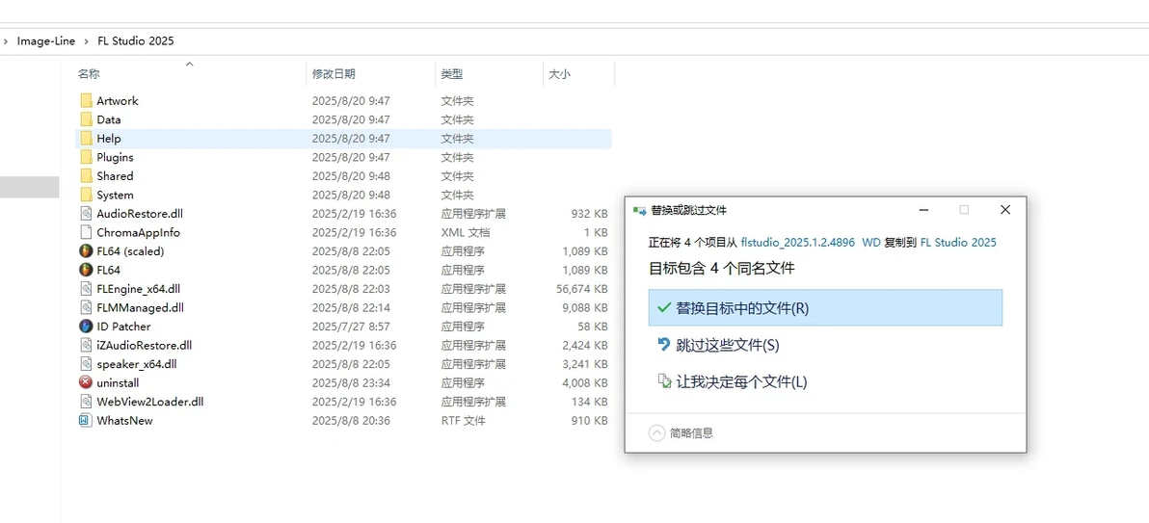Viewport: 1149px width, 523px height.
Task: Click the Shared folder icon
Action: pyautogui.click(x=86, y=176)
